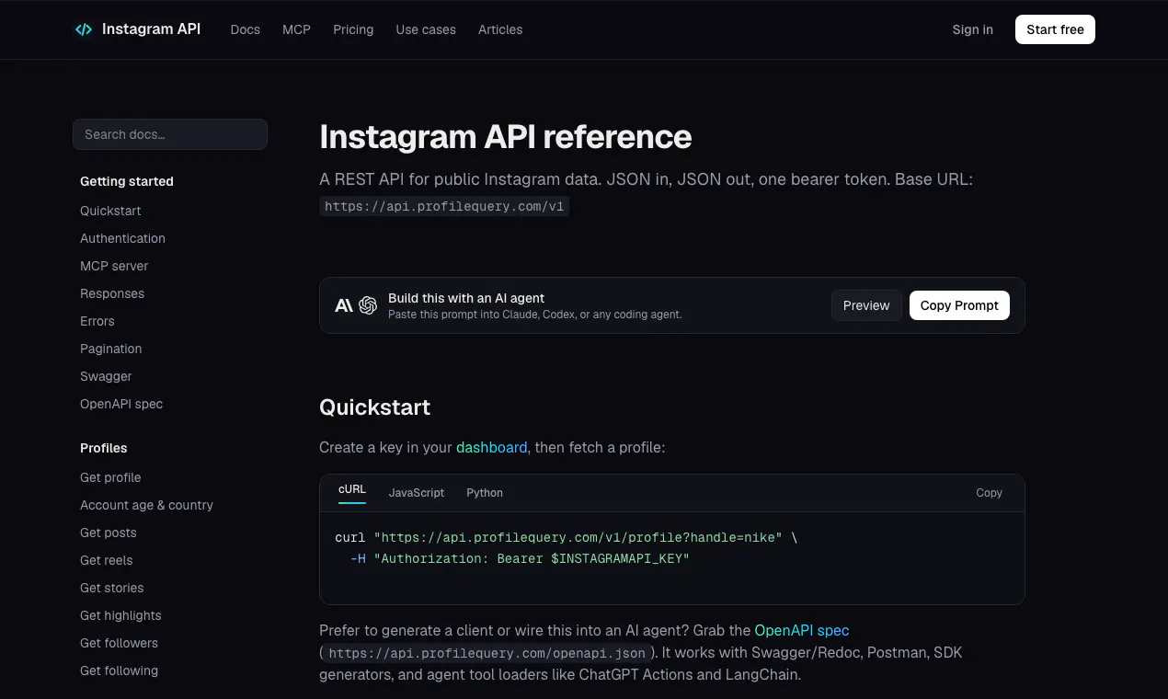Viewport: 1168px width, 699px height.
Task: Open Errors in the sidebar
Action: click(x=97, y=321)
